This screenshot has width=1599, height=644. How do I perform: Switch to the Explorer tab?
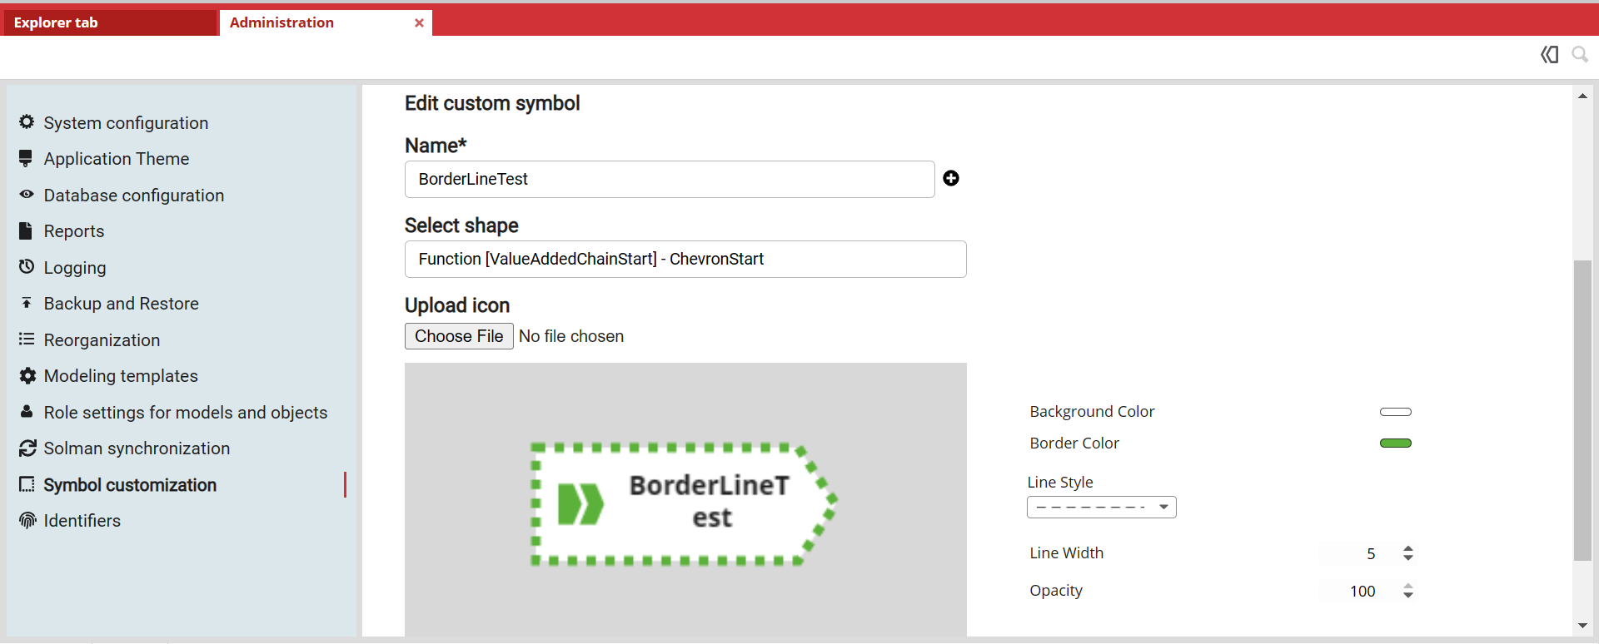point(56,22)
